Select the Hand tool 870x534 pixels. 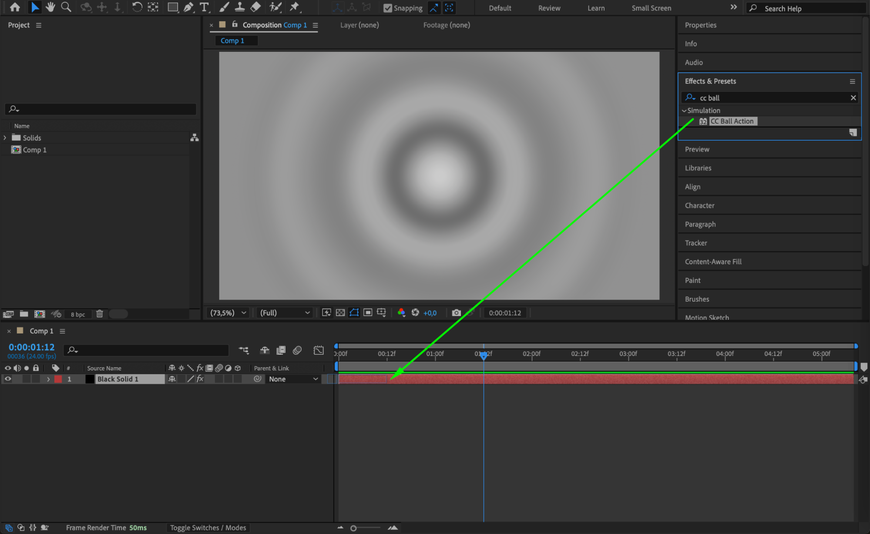point(50,7)
